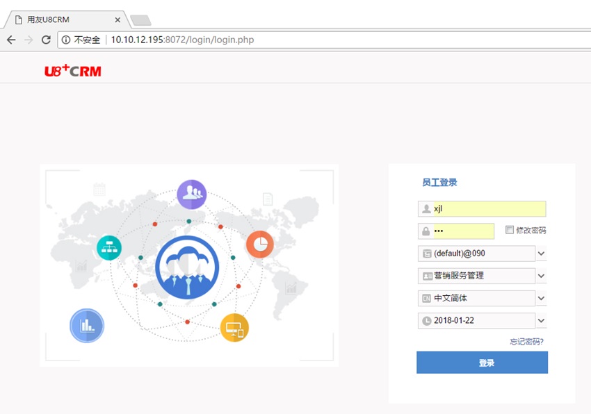Click the blue 登录 button
Screen dimensions: 591x414
pyautogui.click(x=482, y=363)
